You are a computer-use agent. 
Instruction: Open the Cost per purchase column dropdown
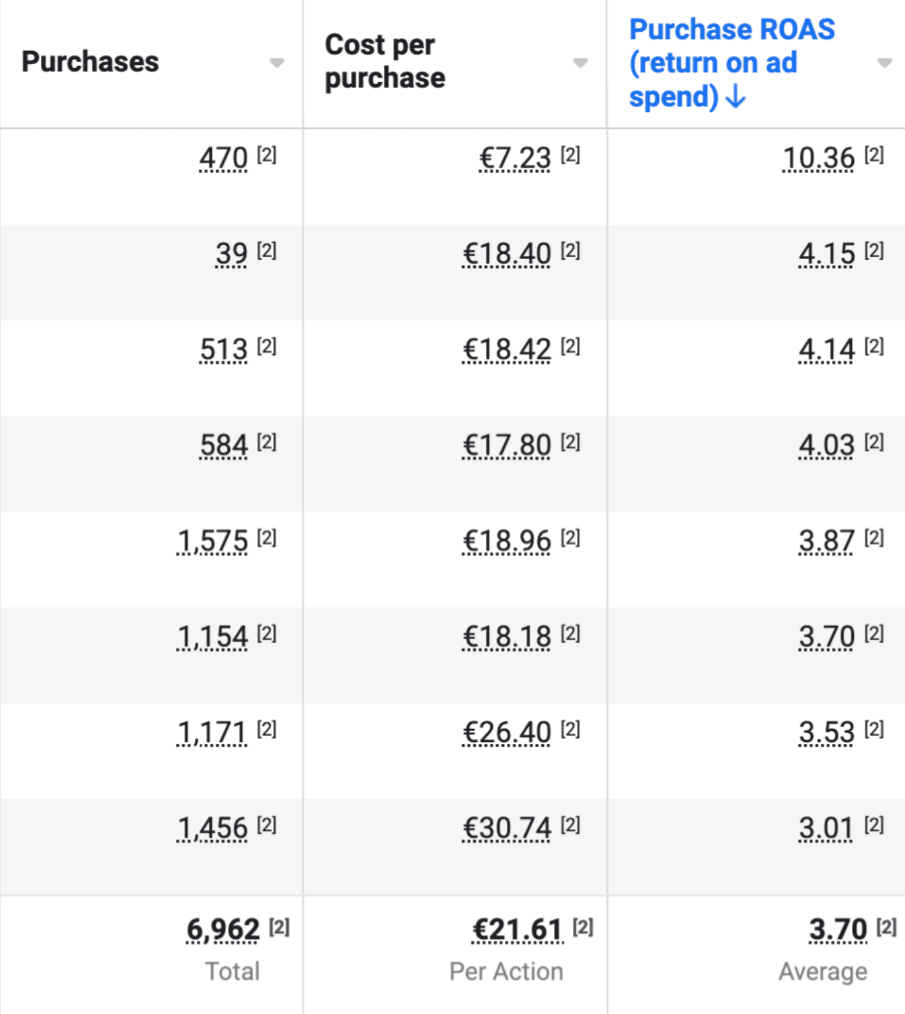pyautogui.click(x=580, y=63)
